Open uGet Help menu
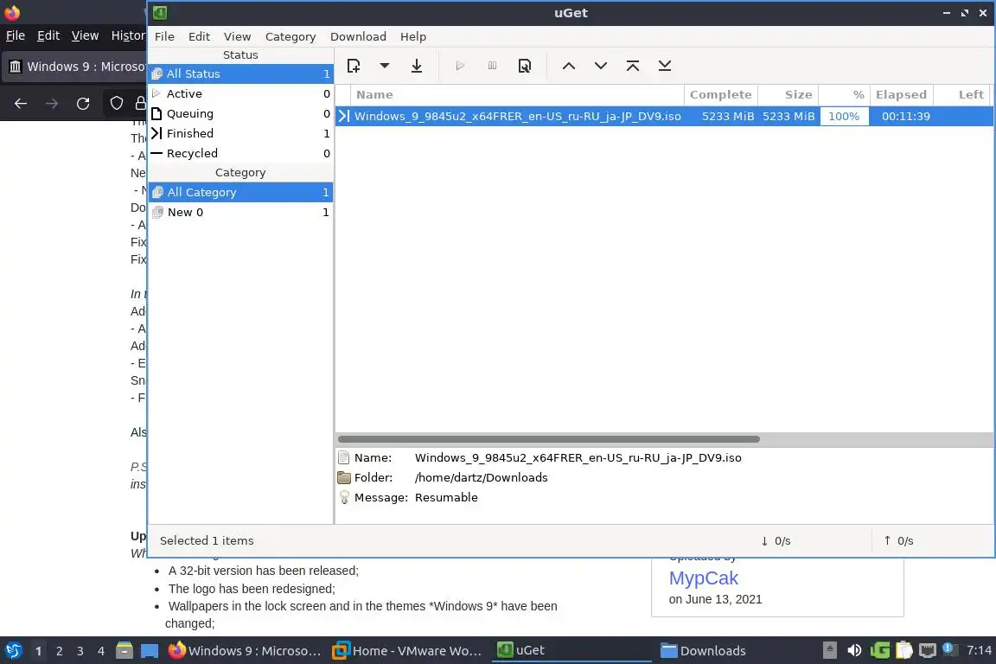Image resolution: width=996 pixels, height=664 pixels. pyautogui.click(x=413, y=37)
